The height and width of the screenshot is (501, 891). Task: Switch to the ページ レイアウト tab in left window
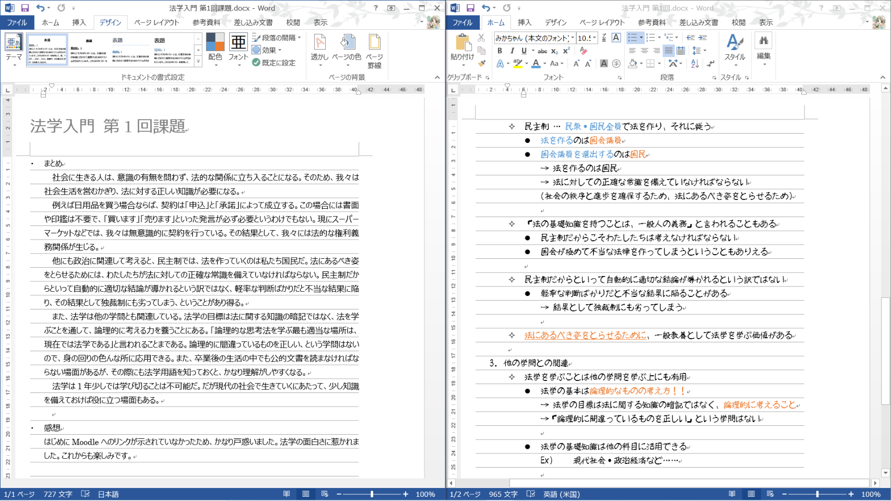click(157, 22)
